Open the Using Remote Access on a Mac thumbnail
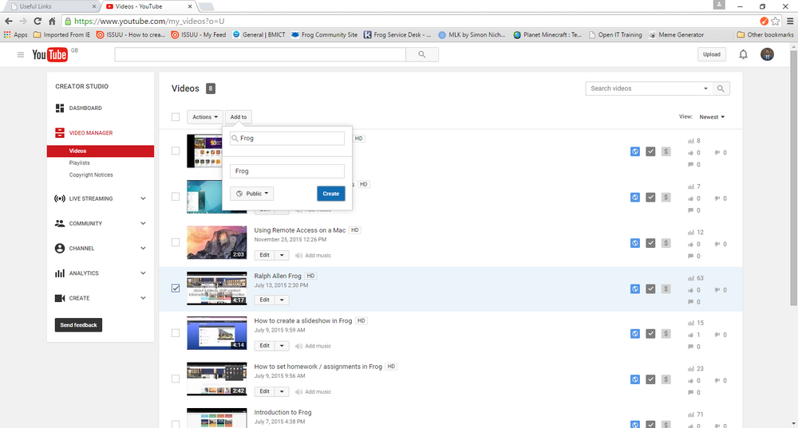798x428 pixels. (217, 242)
